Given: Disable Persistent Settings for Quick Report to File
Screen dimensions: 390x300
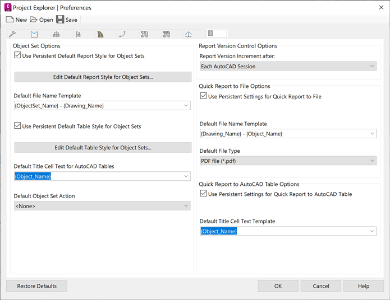Looking at the screenshot, I should [x=204, y=96].
